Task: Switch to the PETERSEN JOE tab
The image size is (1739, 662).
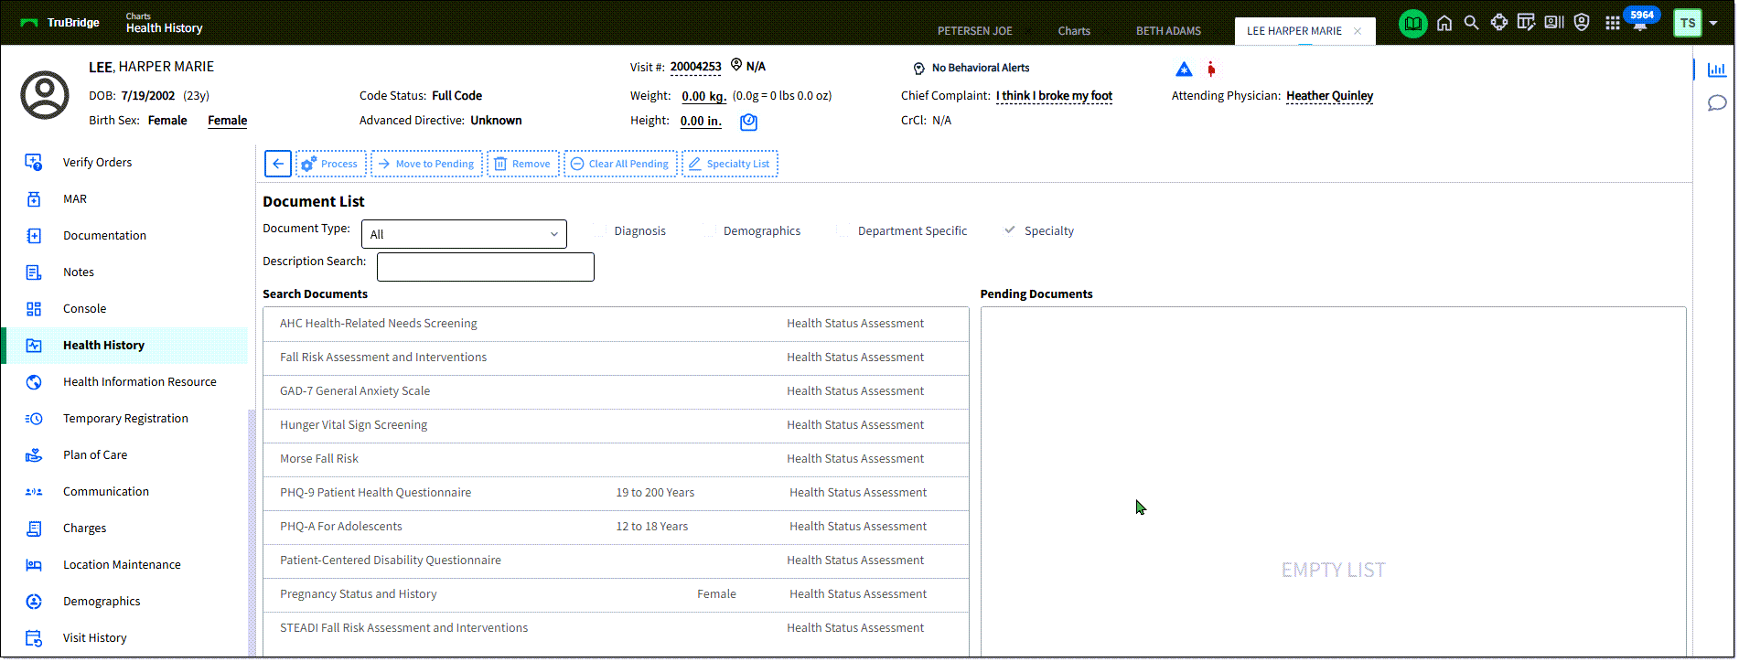Action: pyautogui.click(x=974, y=31)
